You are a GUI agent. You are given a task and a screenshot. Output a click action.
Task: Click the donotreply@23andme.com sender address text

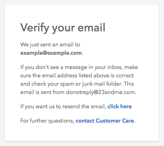[x=100, y=92]
